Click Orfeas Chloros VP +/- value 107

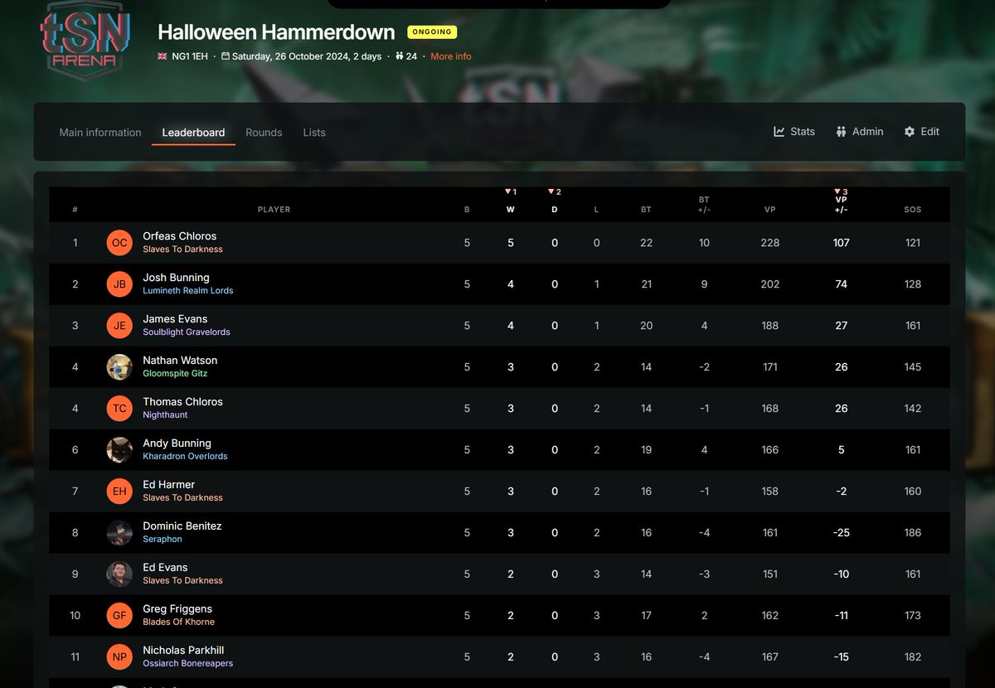click(841, 243)
